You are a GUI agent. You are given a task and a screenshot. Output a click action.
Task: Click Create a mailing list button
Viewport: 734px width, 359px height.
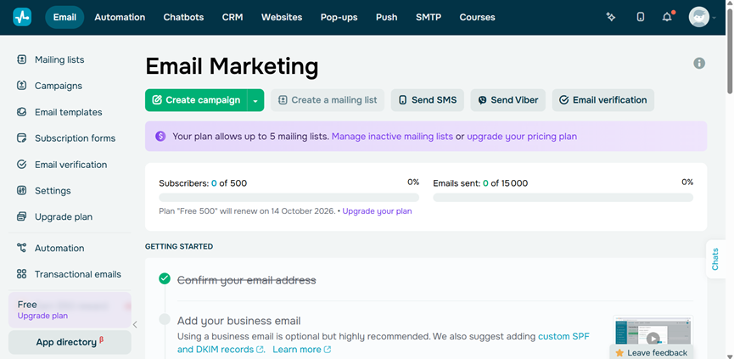click(328, 100)
